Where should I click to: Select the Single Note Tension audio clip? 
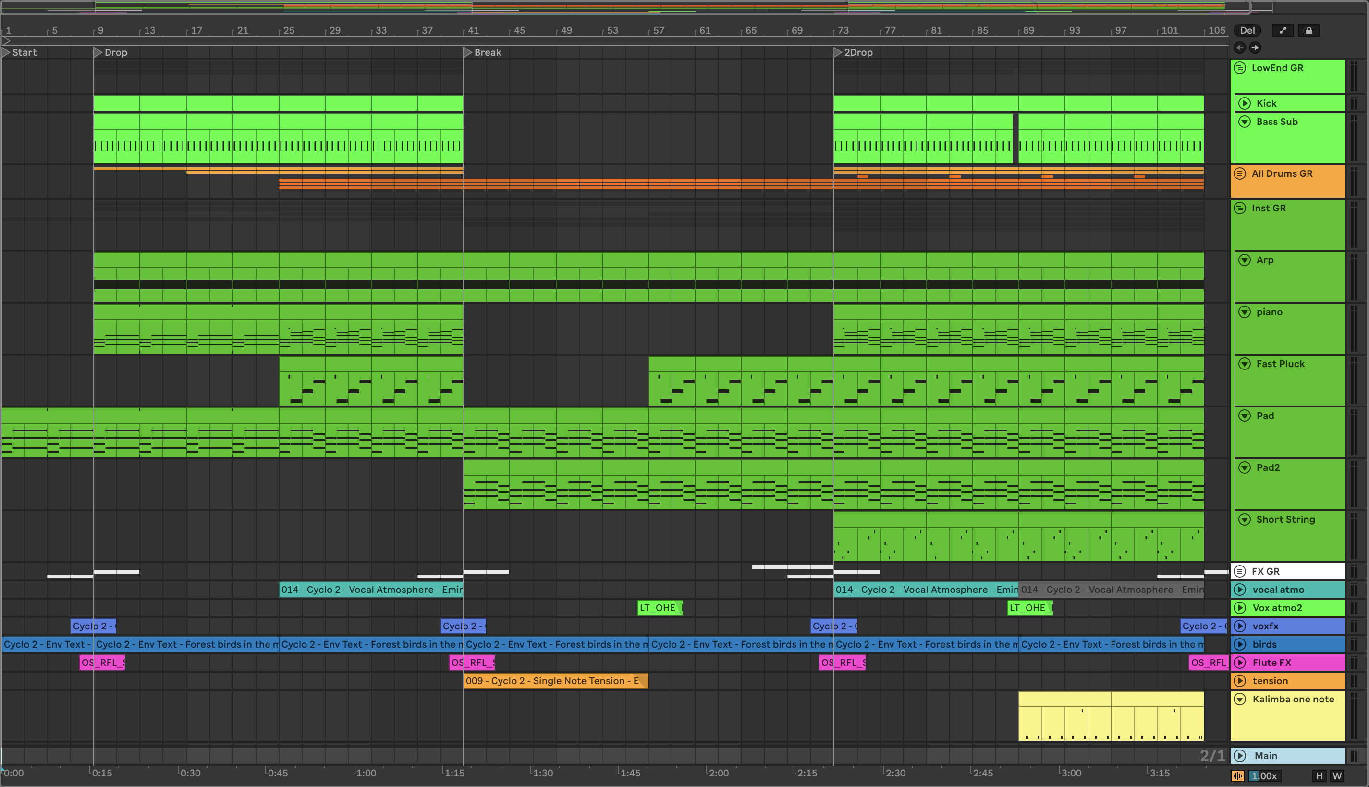click(x=555, y=681)
